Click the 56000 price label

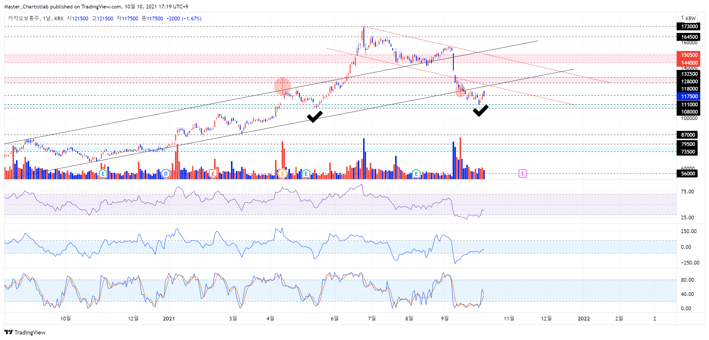coord(687,174)
